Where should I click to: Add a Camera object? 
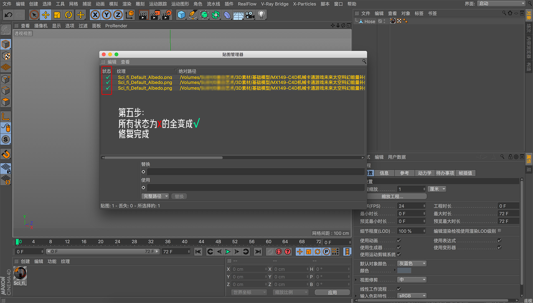pyautogui.click(x=250, y=15)
